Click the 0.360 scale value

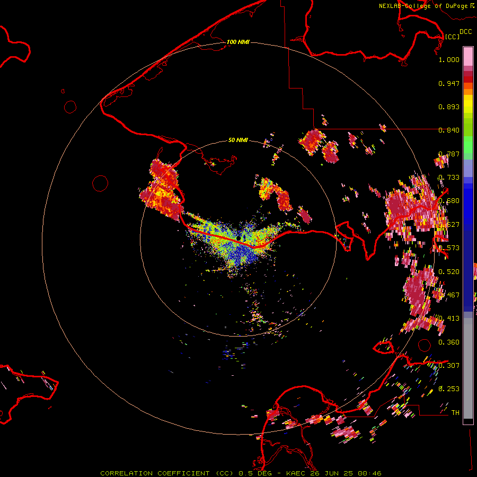point(449,342)
